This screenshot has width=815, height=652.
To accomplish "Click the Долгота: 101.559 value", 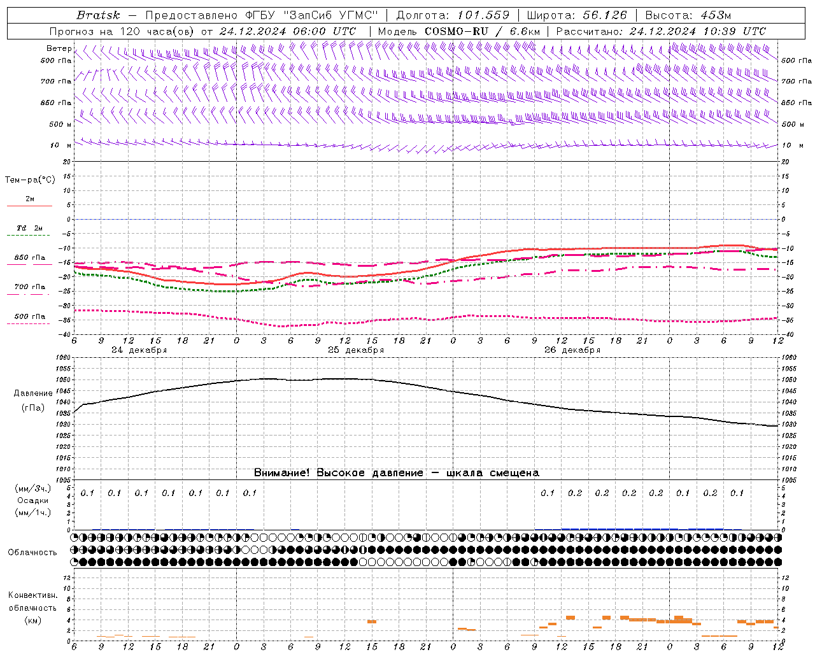I will [453, 15].
